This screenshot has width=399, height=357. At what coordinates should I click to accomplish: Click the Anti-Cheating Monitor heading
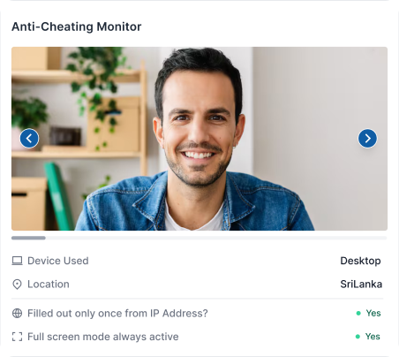click(x=77, y=27)
